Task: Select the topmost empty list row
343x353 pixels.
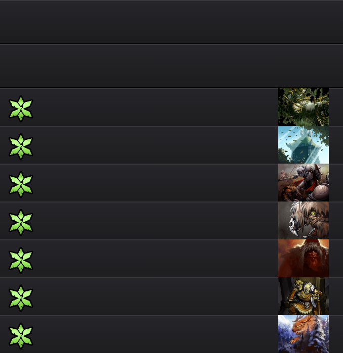Action: 171,22
